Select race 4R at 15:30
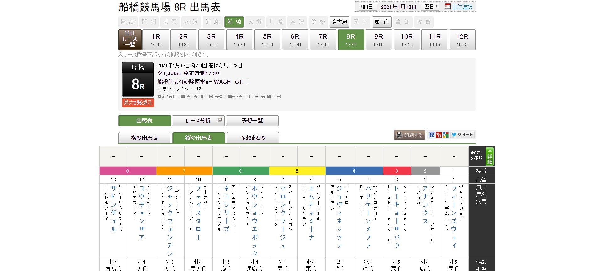Image resolution: width=591 pixels, height=271 pixels. (x=239, y=40)
